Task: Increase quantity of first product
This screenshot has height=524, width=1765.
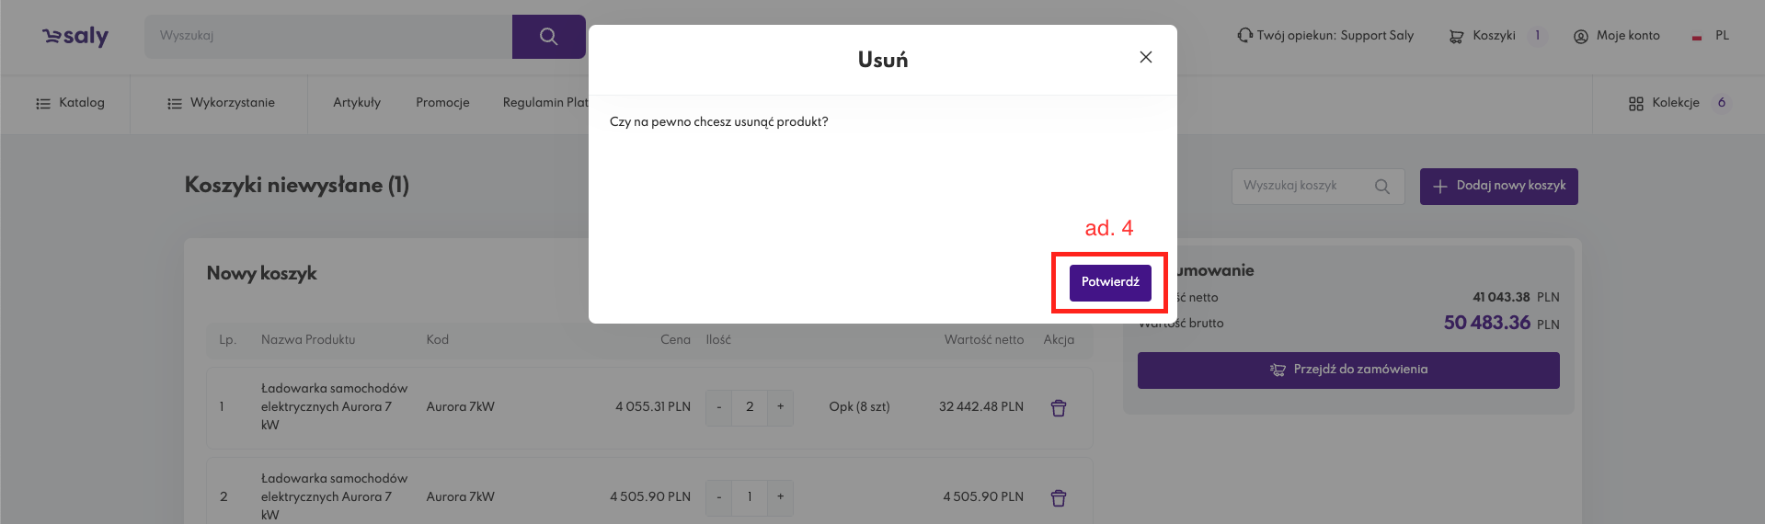Action: pos(780,407)
